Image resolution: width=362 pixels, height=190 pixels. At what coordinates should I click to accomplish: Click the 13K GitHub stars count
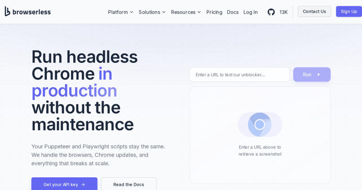pyautogui.click(x=284, y=12)
